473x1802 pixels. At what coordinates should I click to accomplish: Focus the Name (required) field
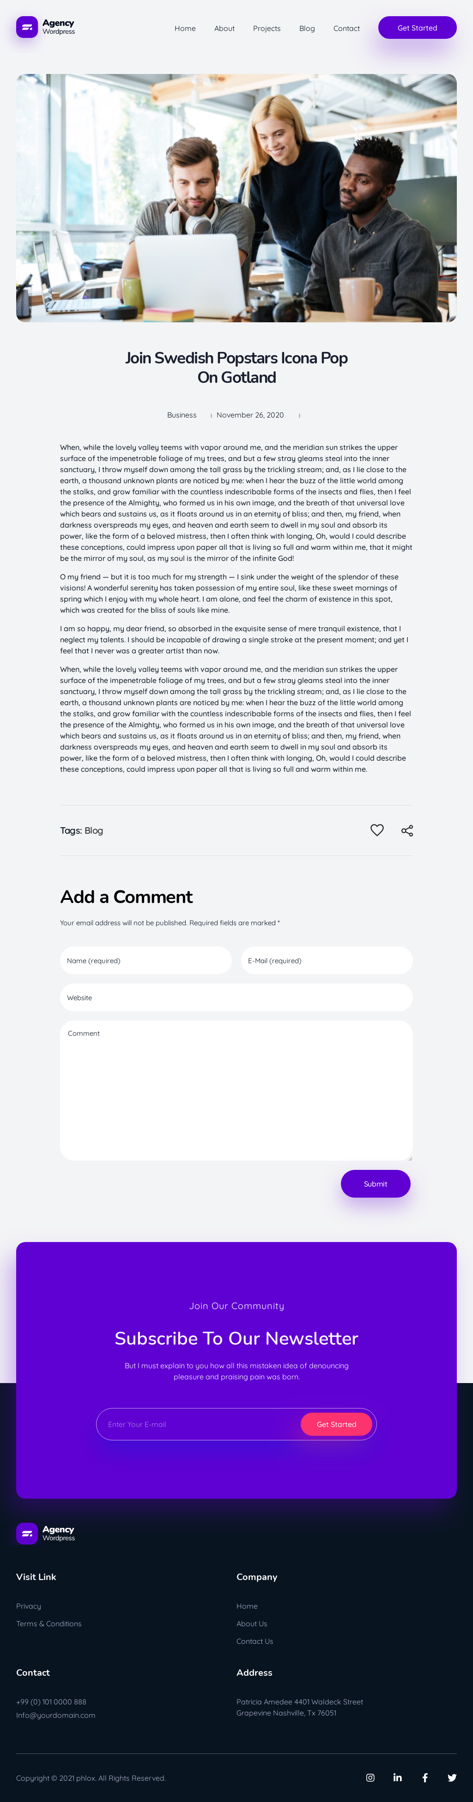pyautogui.click(x=146, y=960)
